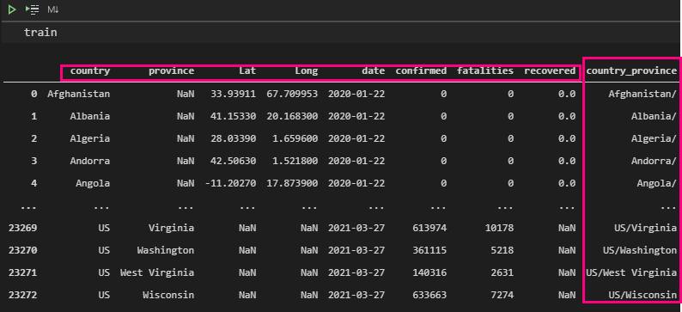Click latitude value 33.93911

tap(233, 94)
